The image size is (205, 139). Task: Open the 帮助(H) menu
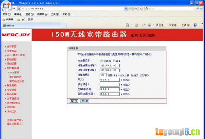tap(66, 14)
